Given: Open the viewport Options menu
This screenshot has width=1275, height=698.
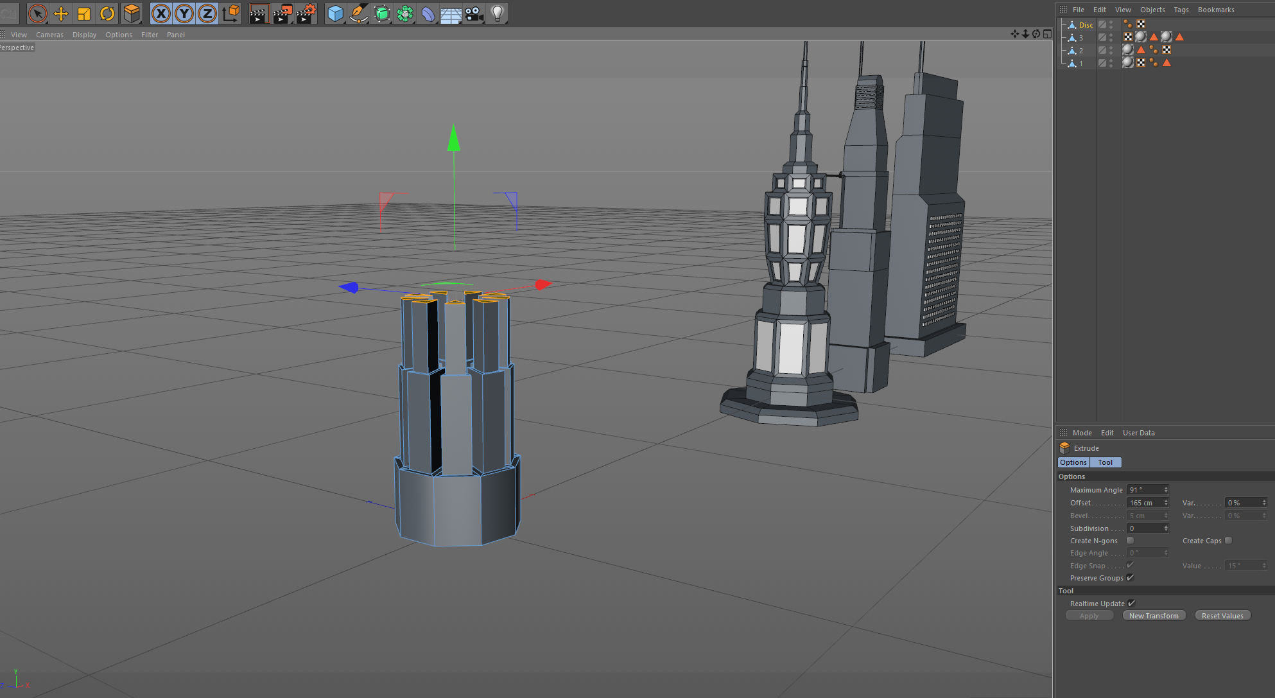Looking at the screenshot, I should click(x=119, y=35).
